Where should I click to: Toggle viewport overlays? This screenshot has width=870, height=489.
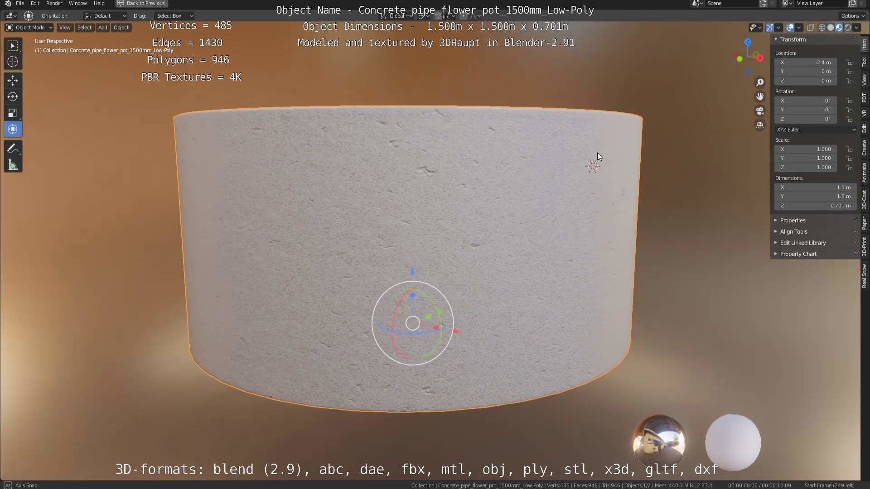[790, 28]
